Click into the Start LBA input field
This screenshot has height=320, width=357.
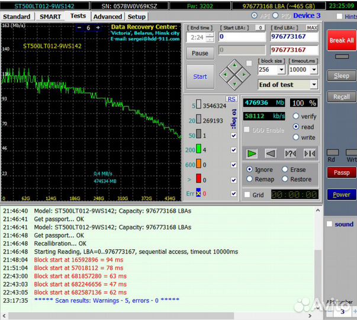(x=242, y=37)
